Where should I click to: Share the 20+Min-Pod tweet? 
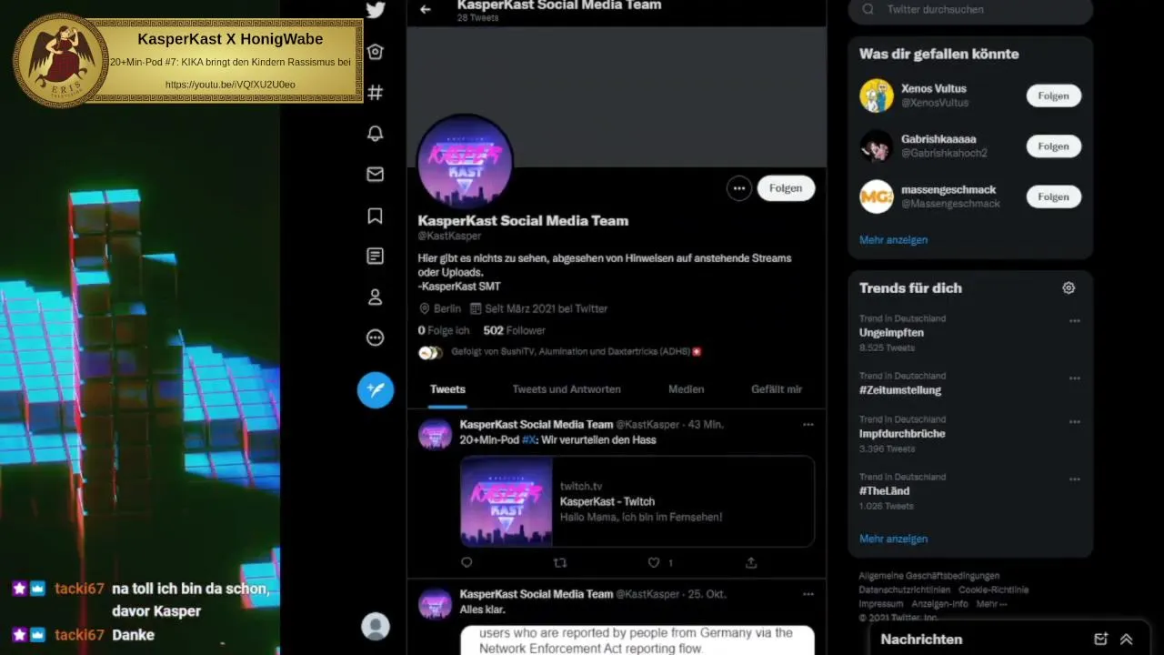[751, 562]
